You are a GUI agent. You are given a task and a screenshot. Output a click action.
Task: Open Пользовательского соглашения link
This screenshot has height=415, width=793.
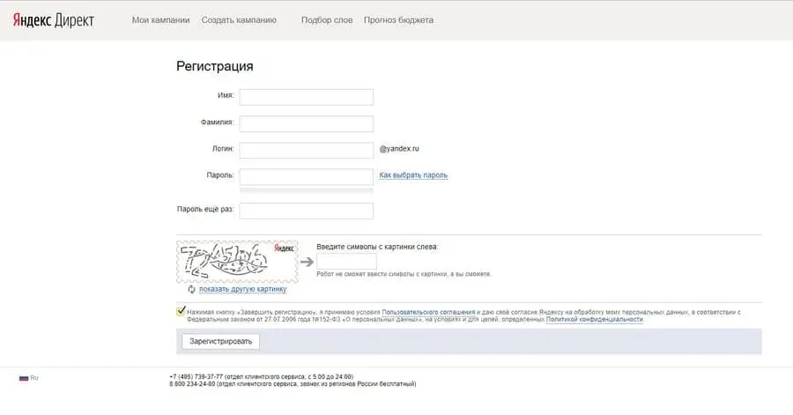(x=428, y=313)
